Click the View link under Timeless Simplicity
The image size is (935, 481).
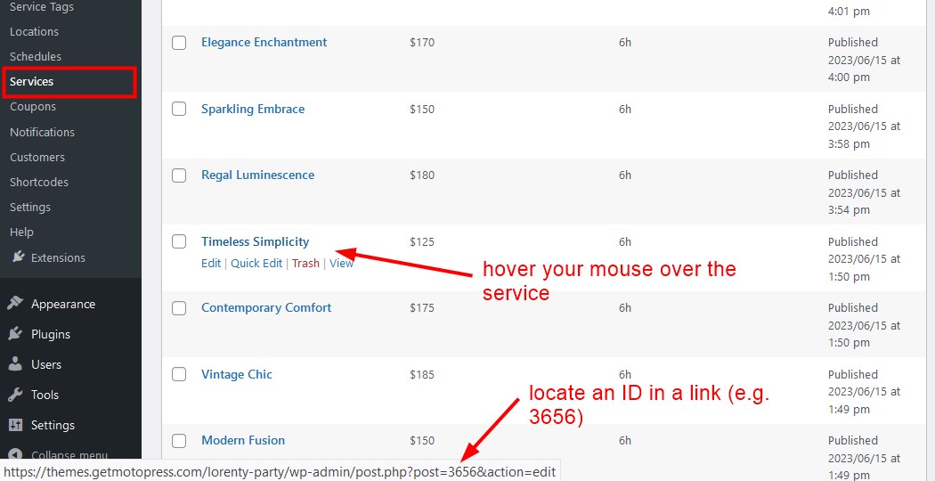point(342,263)
